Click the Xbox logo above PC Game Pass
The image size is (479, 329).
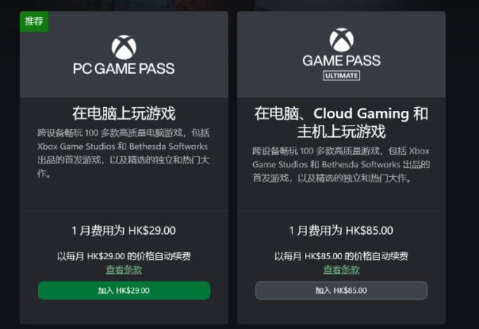point(124,47)
